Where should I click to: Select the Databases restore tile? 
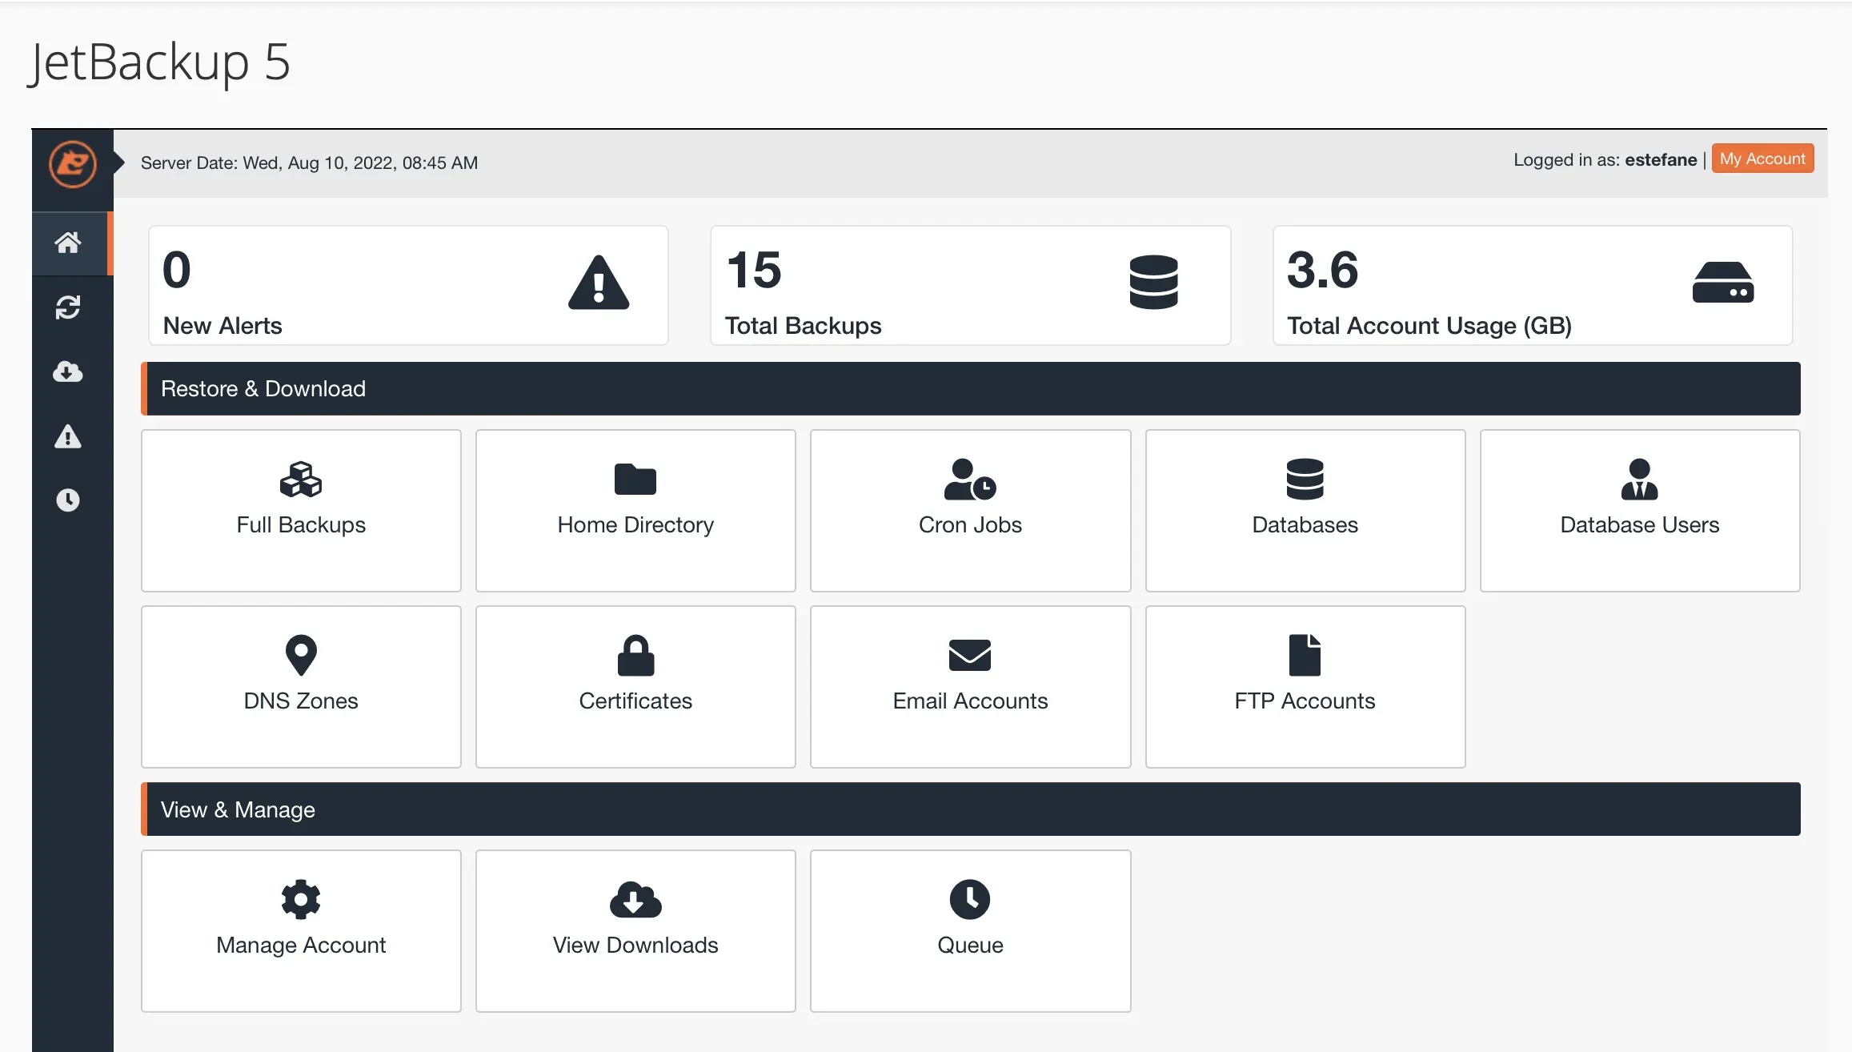coord(1304,510)
